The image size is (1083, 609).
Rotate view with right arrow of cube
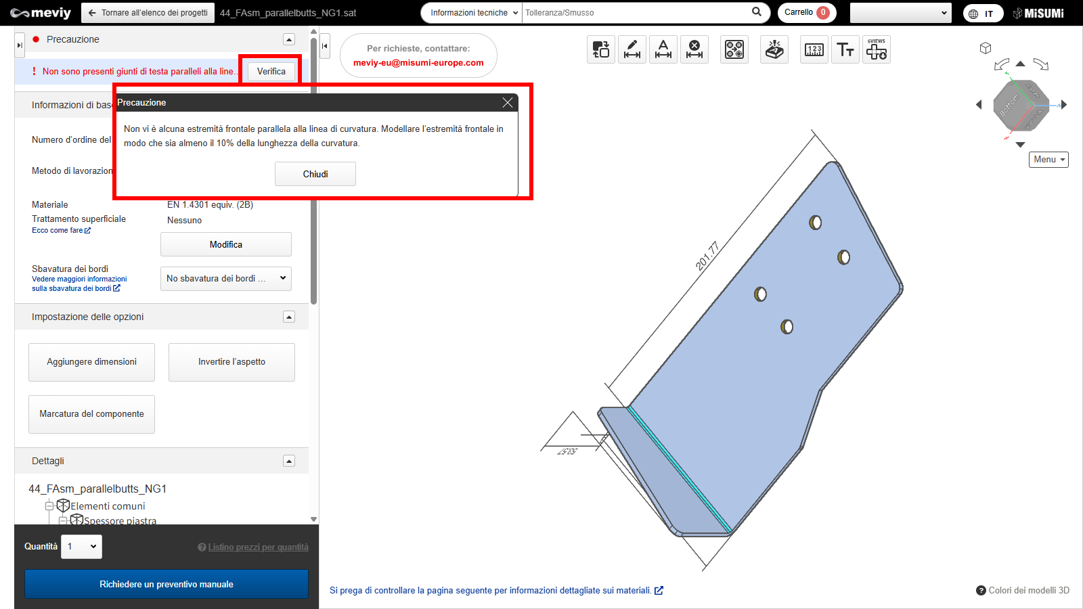click(1064, 105)
